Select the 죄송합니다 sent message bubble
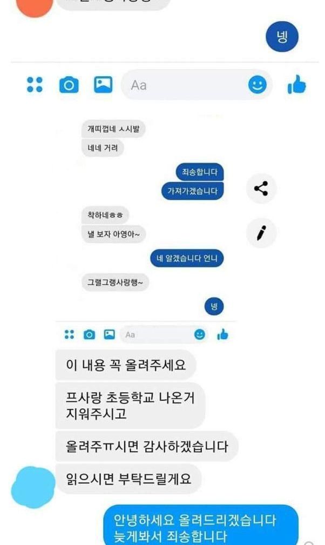This screenshot has height=545, width=325. (x=200, y=172)
